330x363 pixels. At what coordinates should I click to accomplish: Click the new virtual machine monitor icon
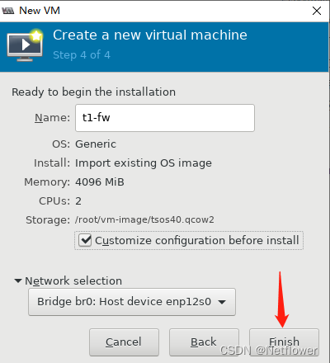(x=25, y=45)
